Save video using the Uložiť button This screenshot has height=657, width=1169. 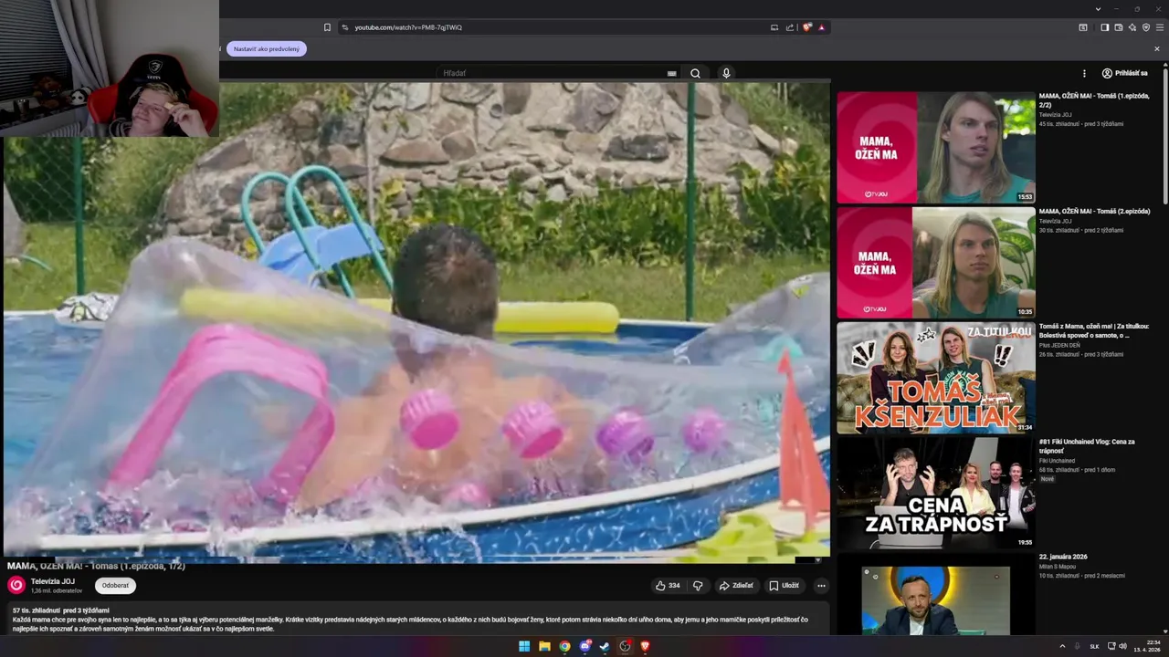coord(785,586)
